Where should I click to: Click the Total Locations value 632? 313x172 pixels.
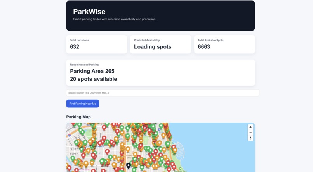[x=75, y=47]
